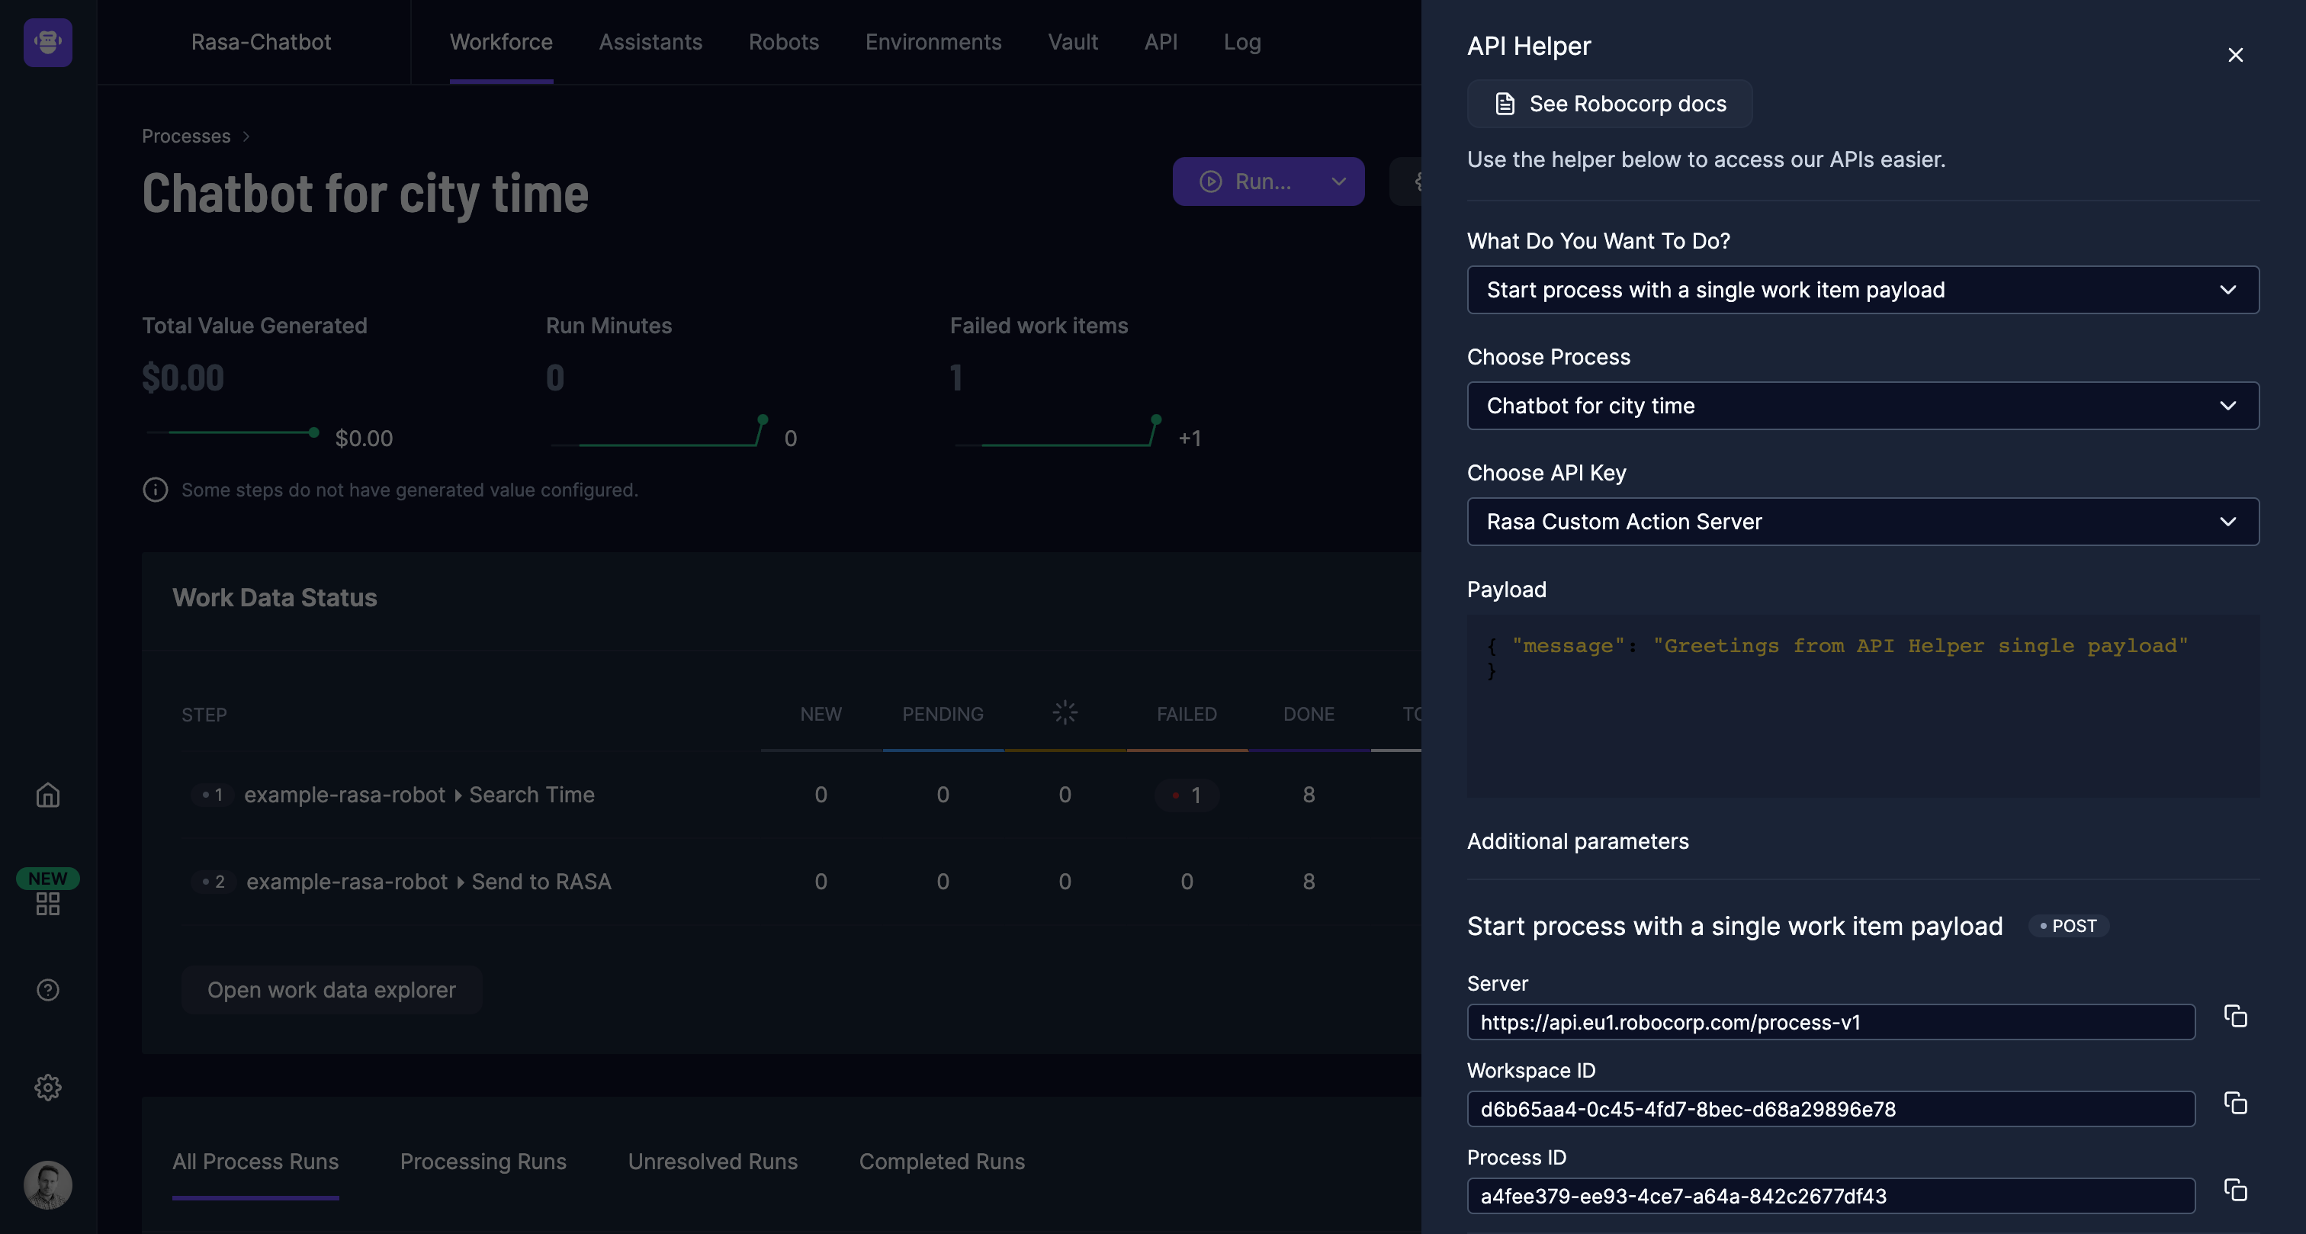
Task: Click the DONE column header
Action: 1308,714
